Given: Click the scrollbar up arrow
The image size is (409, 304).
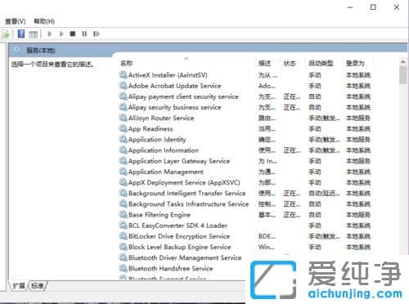Looking at the screenshot, I should click(x=402, y=62).
